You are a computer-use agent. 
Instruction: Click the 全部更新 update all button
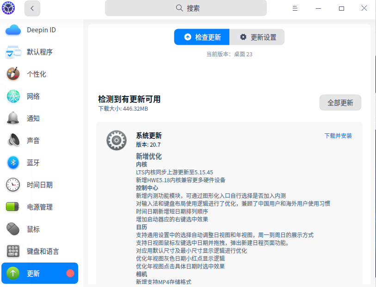pos(340,102)
